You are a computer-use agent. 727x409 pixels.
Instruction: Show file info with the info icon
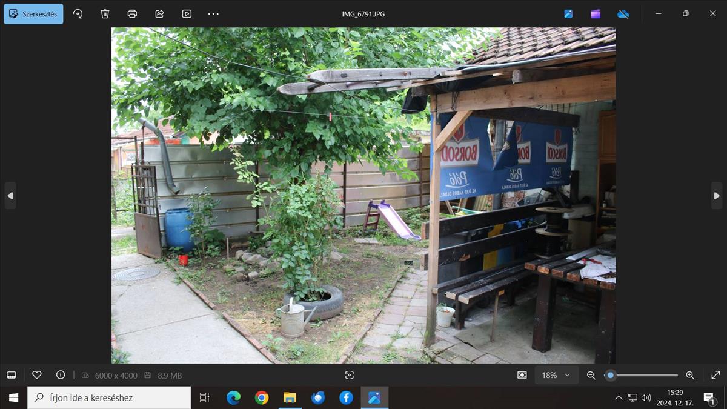(x=61, y=375)
